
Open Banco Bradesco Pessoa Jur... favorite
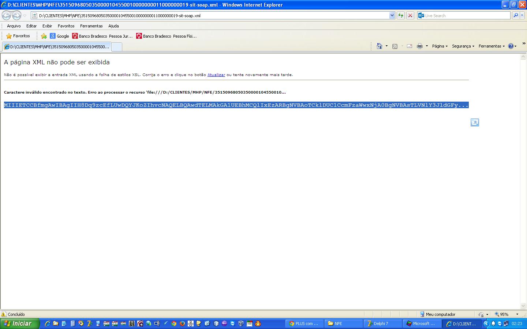click(102, 36)
